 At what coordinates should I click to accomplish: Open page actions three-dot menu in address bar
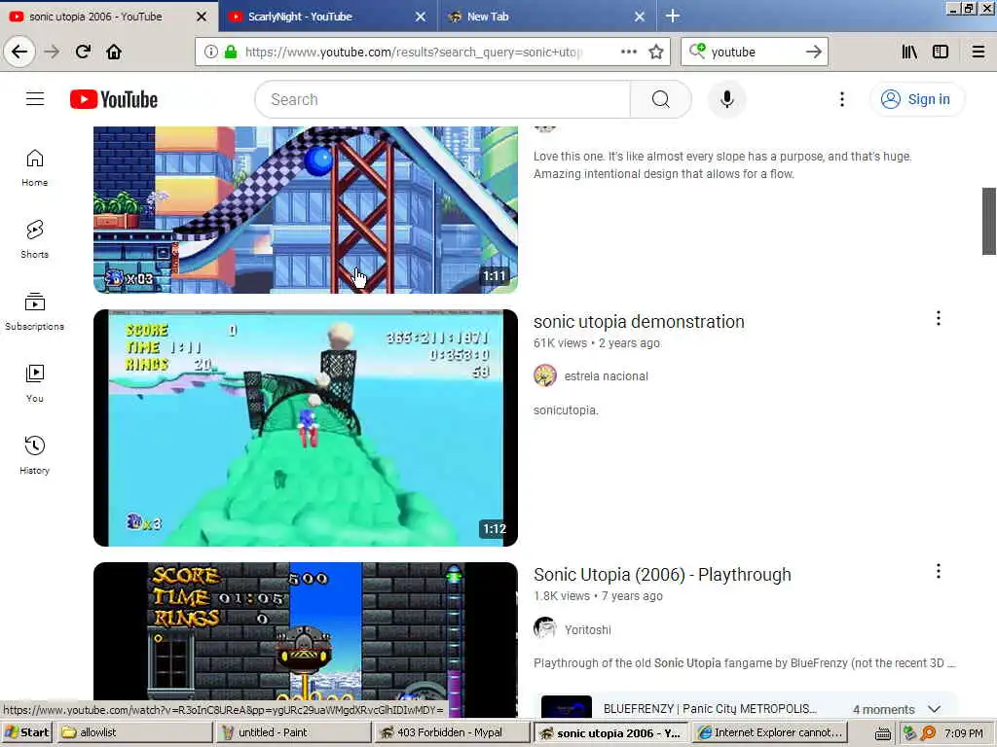[x=628, y=53]
